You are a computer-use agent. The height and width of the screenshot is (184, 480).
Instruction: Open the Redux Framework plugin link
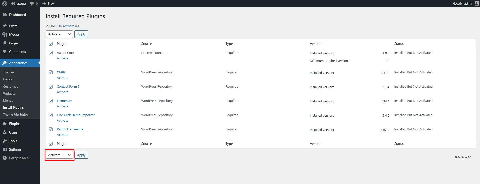tap(70, 129)
